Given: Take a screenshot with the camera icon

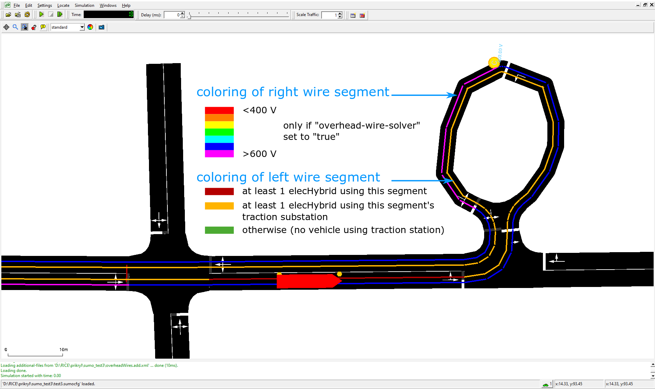Looking at the screenshot, I should 101,27.
